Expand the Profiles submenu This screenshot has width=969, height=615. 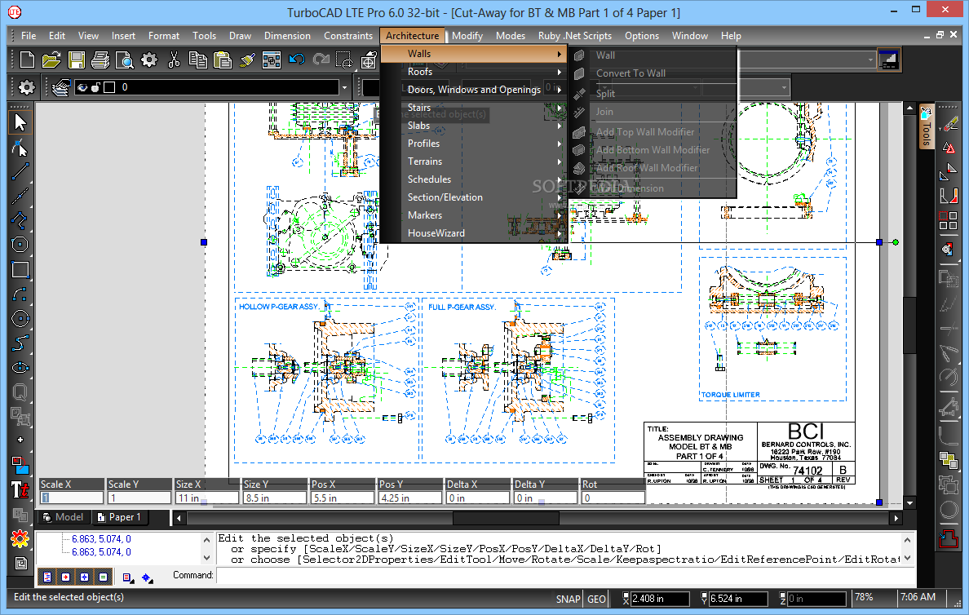point(475,144)
